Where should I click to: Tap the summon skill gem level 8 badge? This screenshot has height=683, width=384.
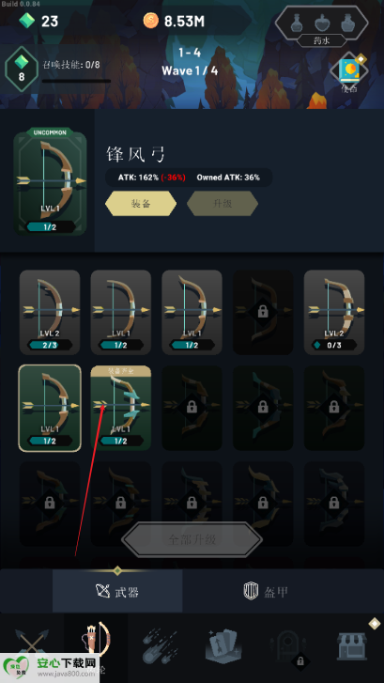(x=22, y=69)
